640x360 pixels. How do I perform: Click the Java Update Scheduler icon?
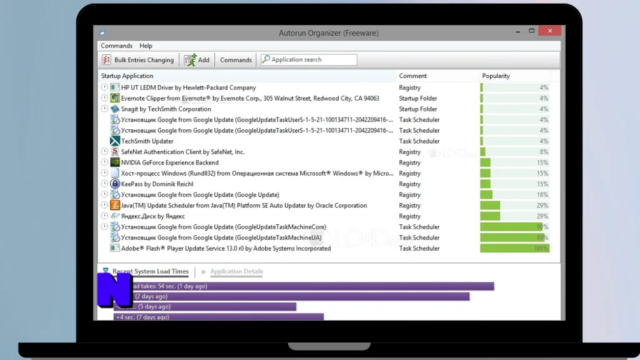tap(115, 205)
